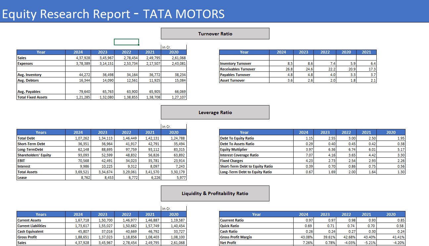Image resolution: width=429 pixels, height=246 pixels.
Task: Select the Cuurrent Ratio row label
Action: (232, 220)
